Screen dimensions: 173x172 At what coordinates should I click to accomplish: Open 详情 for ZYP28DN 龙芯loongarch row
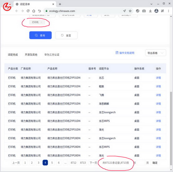click(x=158, y=138)
